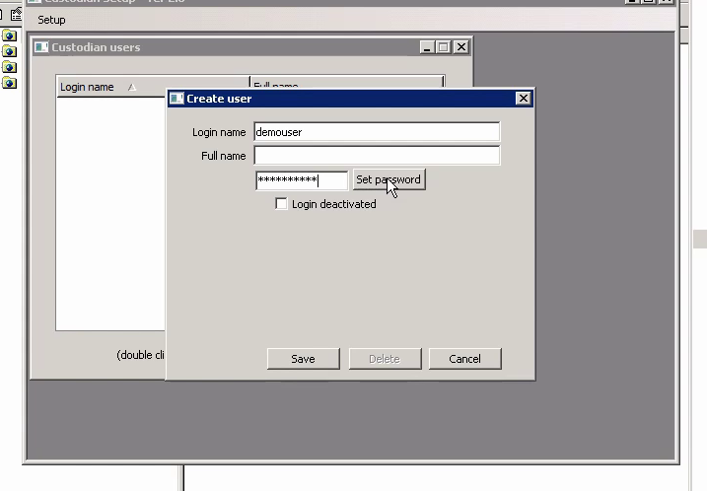Click the second web folder icon in left sidebar
Viewport: 707px width, 491px height.
(10, 51)
